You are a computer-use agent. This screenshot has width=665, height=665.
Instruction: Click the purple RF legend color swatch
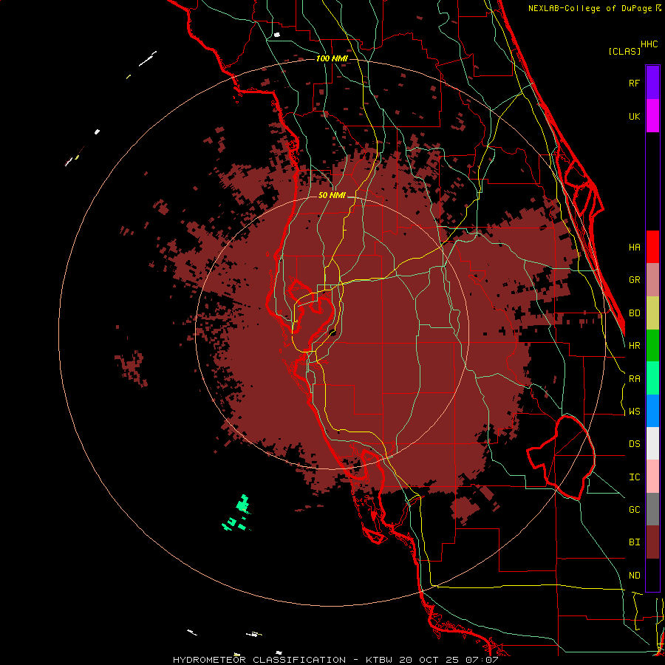click(652, 83)
